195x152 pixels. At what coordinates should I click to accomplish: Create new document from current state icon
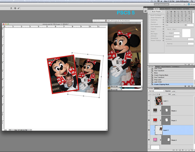[185, 86]
